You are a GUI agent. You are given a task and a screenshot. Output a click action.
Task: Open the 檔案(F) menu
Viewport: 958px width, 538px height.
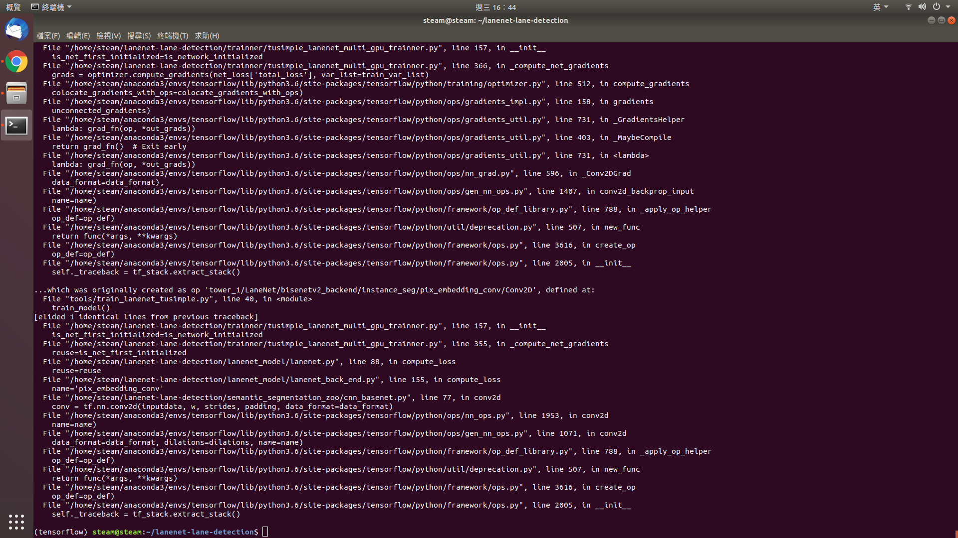pos(48,35)
